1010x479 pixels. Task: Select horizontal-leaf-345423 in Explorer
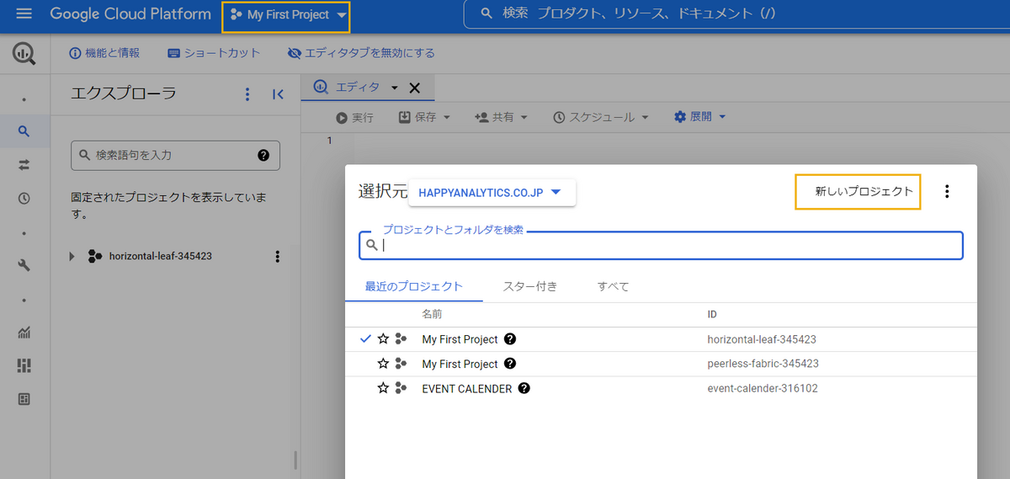click(x=160, y=256)
